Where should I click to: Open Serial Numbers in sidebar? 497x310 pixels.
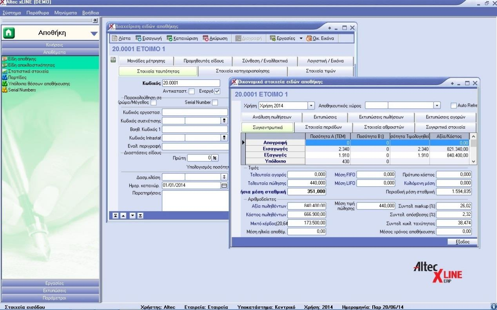tap(19, 90)
